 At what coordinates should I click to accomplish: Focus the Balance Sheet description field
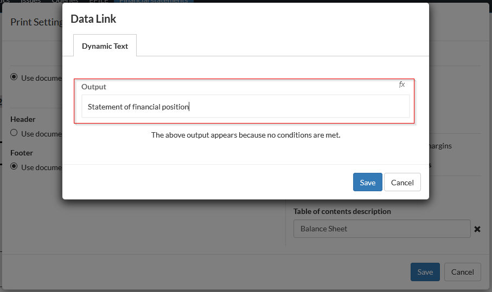pos(381,229)
